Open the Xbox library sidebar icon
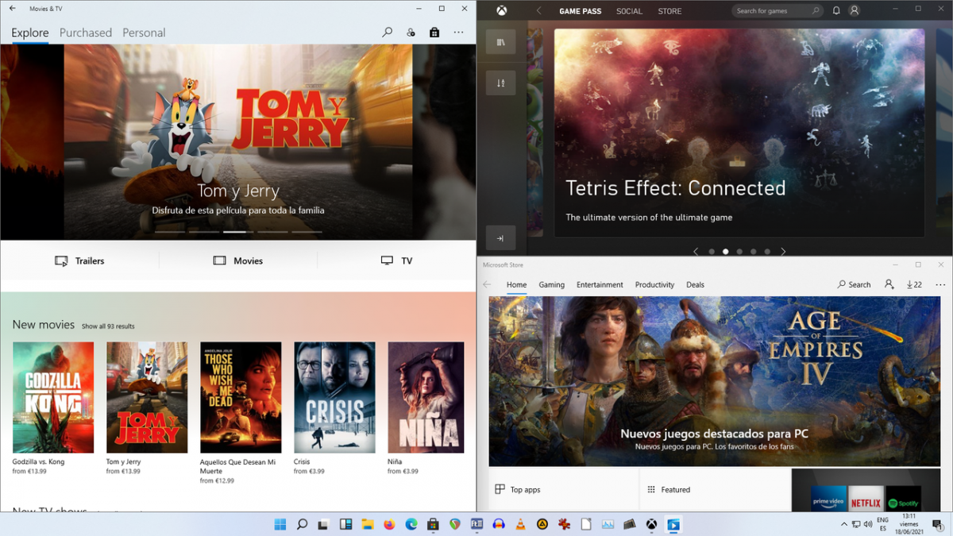This screenshot has width=953, height=536. point(500,42)
